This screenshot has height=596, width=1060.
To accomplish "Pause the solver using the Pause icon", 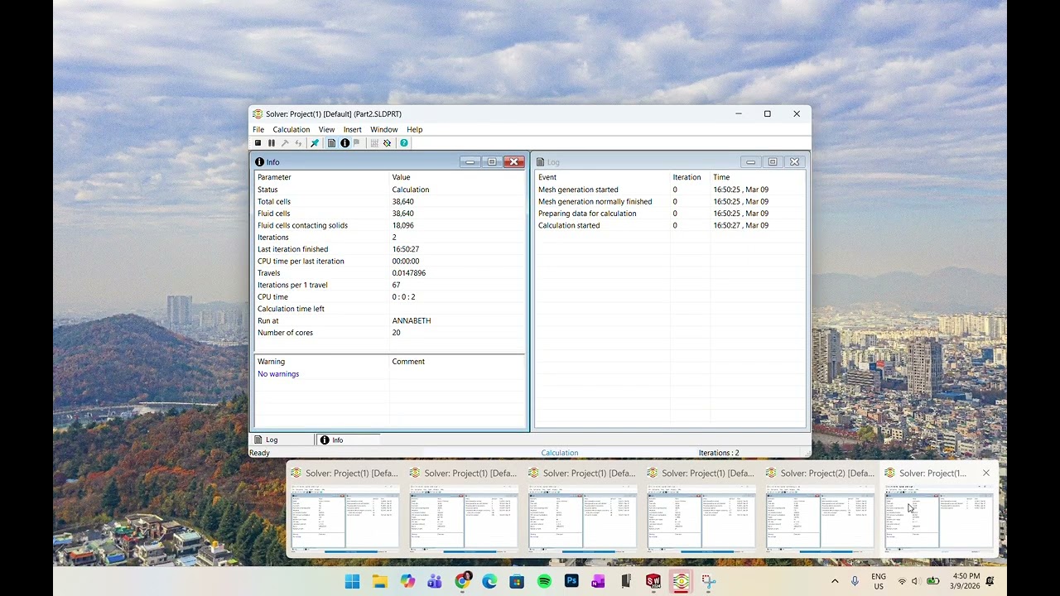I will [x=271, y=143].
